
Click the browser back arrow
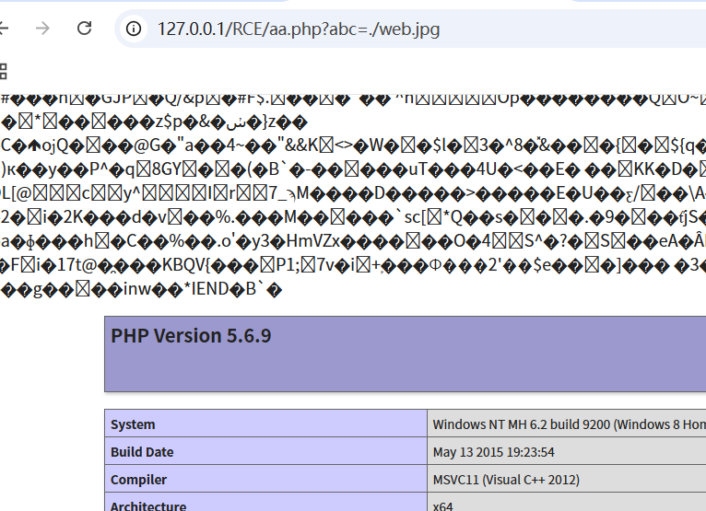pyautogui.click(x=4, y=29)
